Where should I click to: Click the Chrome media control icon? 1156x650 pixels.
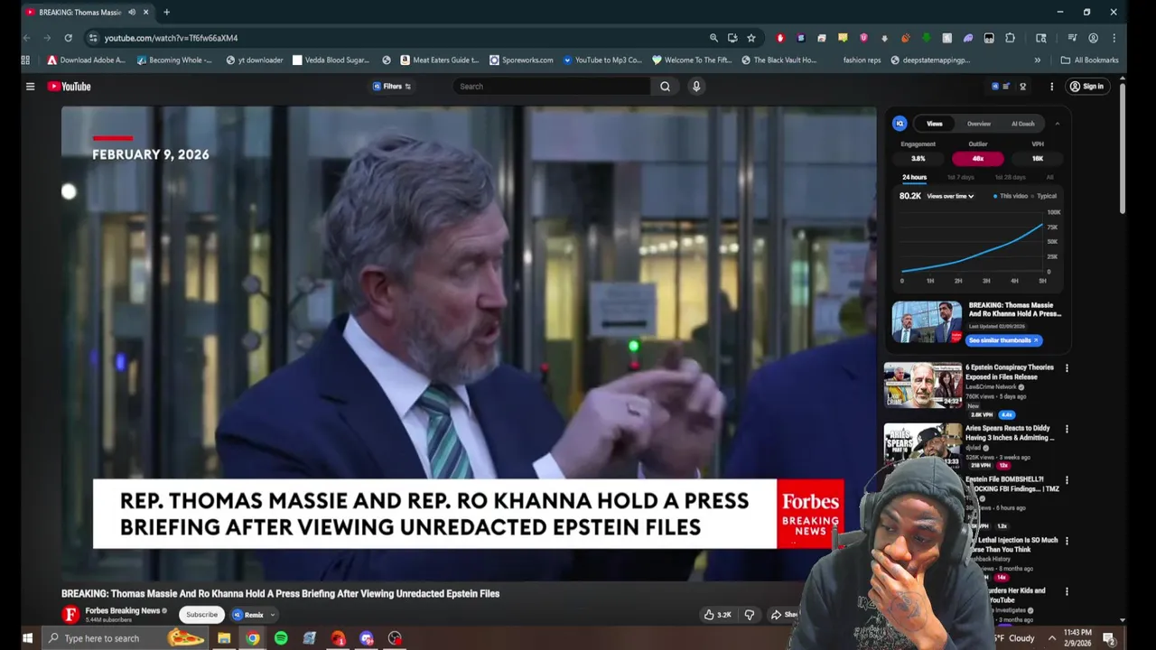pos(1072,38)
